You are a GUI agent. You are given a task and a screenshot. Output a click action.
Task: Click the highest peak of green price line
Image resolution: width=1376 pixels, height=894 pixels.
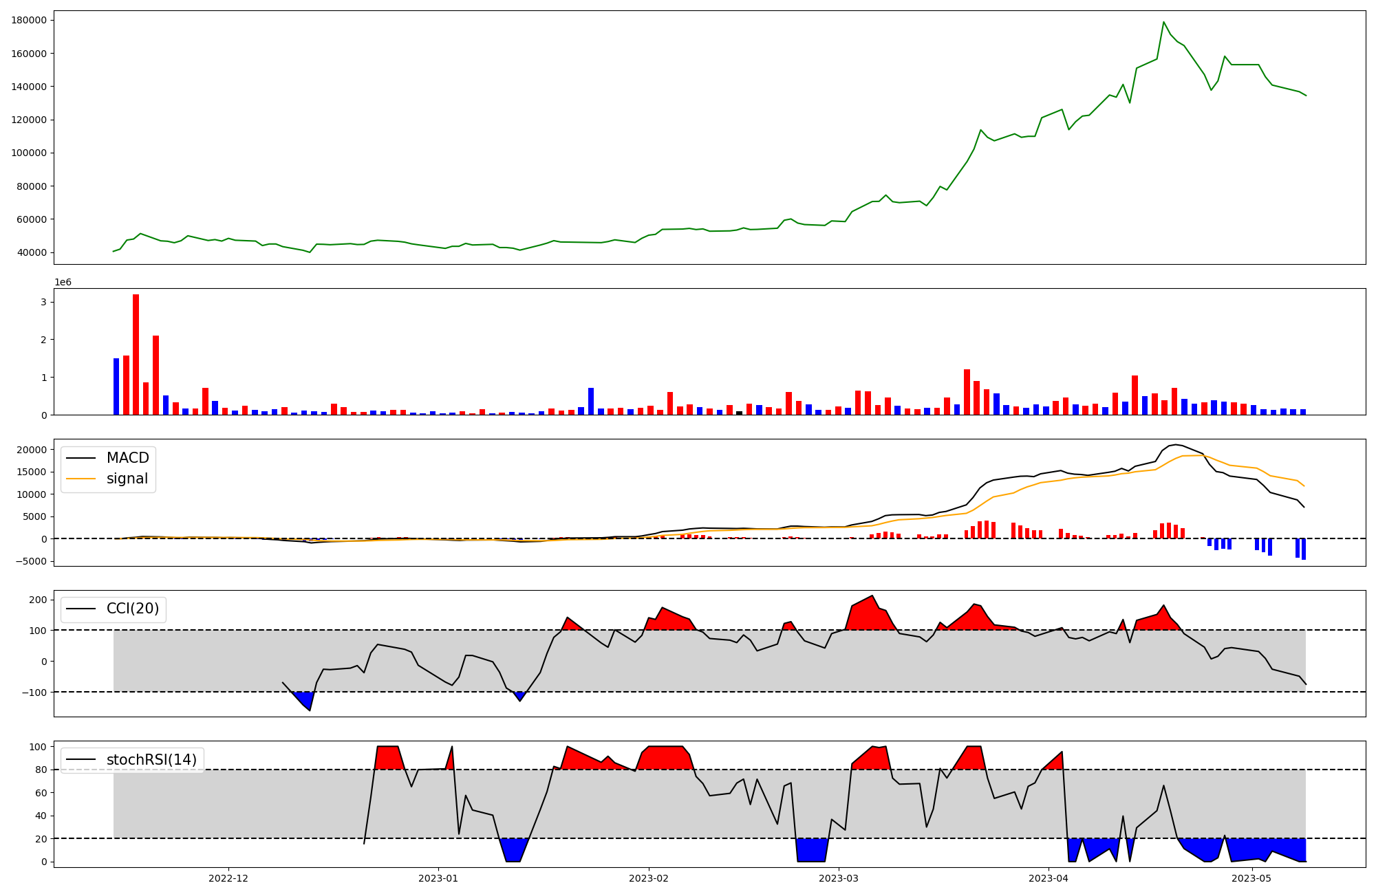point(1163,22)
